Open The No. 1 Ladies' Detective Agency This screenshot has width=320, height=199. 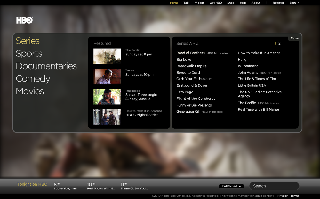(x=260, y=94)
